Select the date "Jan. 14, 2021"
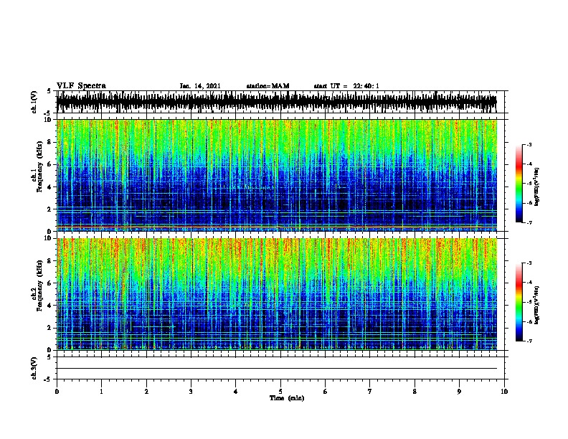This screenshot has width=568, height=439. (200, 86)
